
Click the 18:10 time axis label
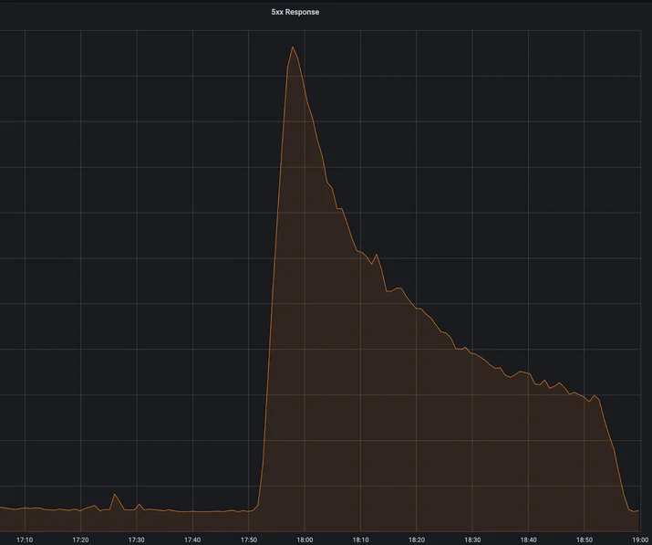(x=360, y=540)
